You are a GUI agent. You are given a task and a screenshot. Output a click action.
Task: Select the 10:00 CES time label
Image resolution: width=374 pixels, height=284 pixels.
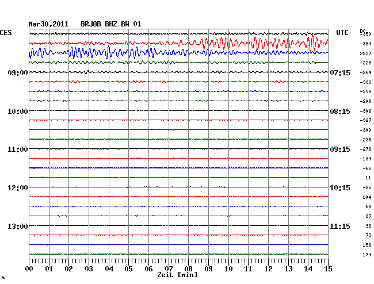click(18, 112)
